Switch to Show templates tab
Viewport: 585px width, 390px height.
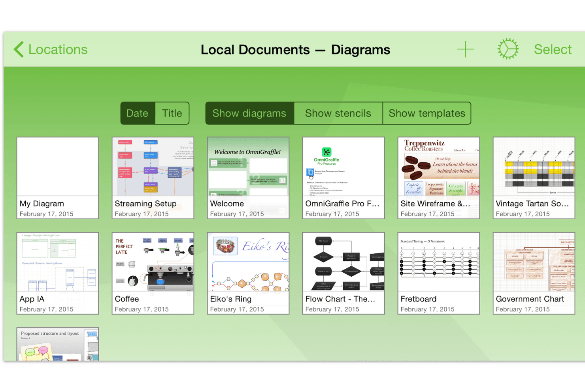coord(427,113)
